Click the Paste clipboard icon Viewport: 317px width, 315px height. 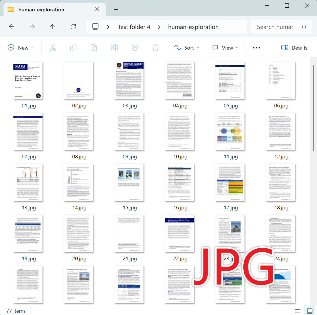tap(94, 48)
